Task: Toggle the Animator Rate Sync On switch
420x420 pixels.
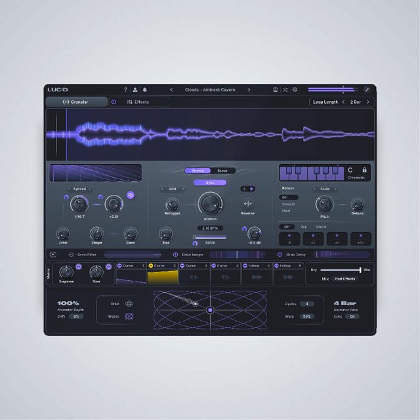Action: 352,316
